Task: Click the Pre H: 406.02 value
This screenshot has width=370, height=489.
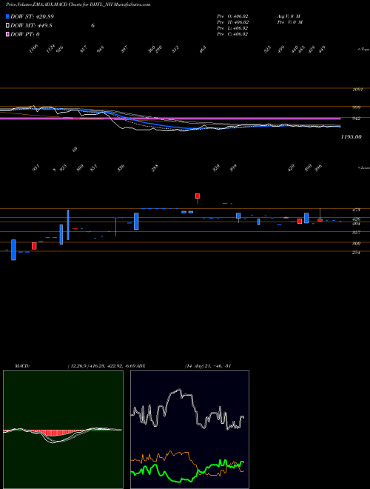Action: pos(232,22)
